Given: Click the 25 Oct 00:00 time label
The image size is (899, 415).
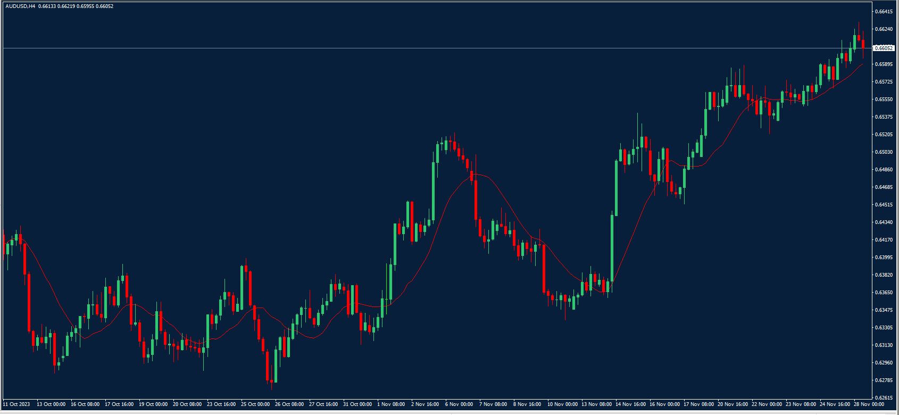Looking at the screenshot, I should coord(255,404).
